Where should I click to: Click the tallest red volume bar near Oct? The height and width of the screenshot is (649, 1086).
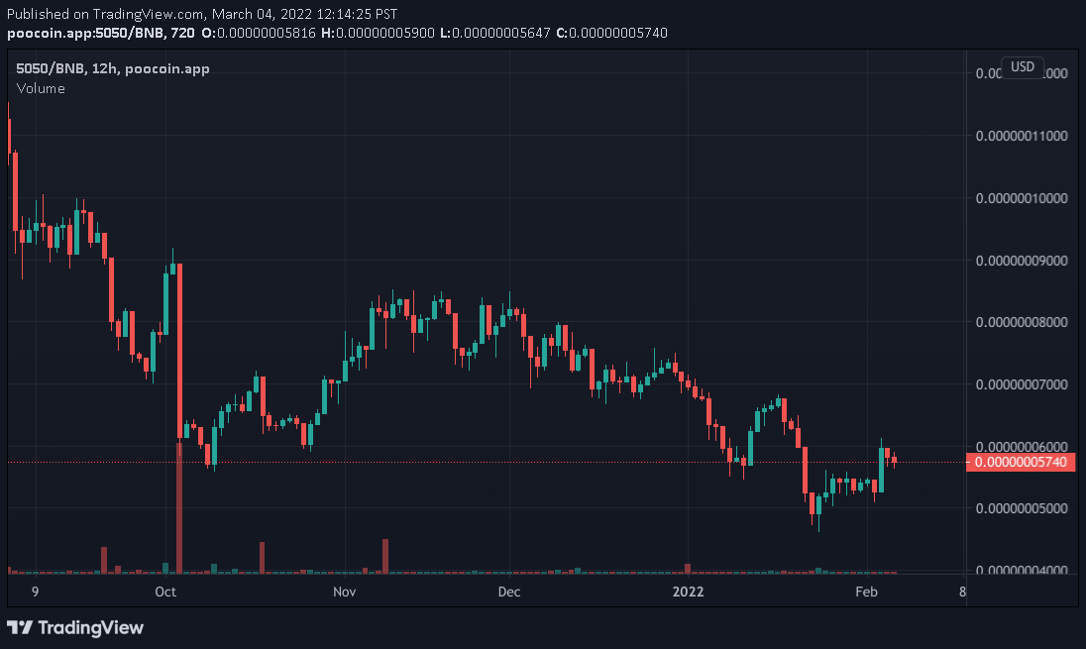click(179, 507)
